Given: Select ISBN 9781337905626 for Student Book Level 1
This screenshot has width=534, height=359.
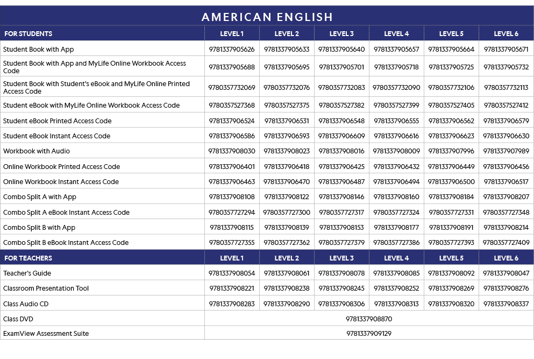Looking at the screenshot, I should coord(232,50).
